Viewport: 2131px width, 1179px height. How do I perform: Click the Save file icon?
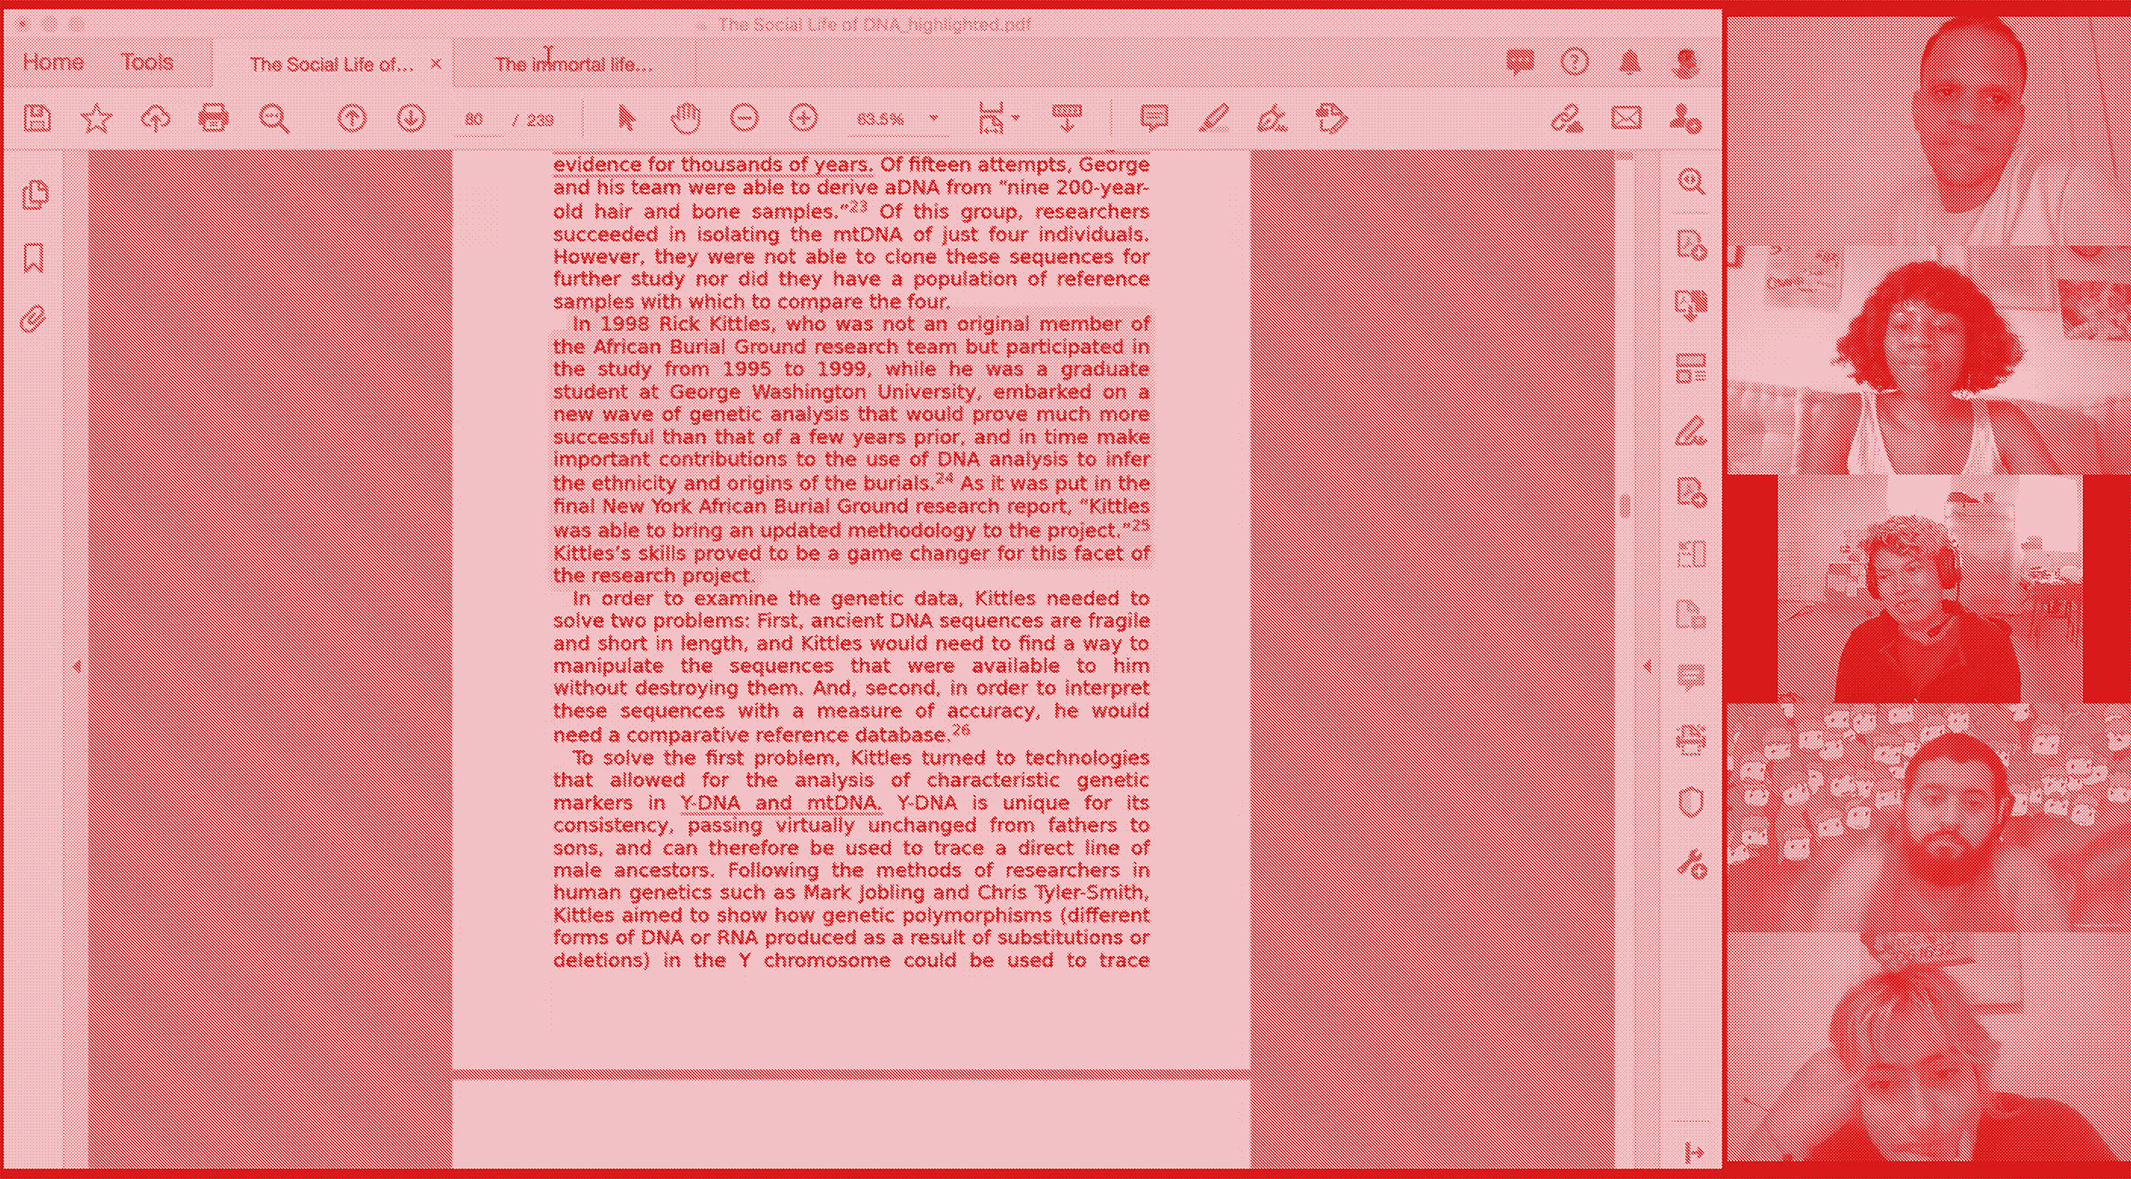[37, 118]
